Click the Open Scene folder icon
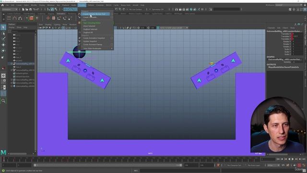 27,9
